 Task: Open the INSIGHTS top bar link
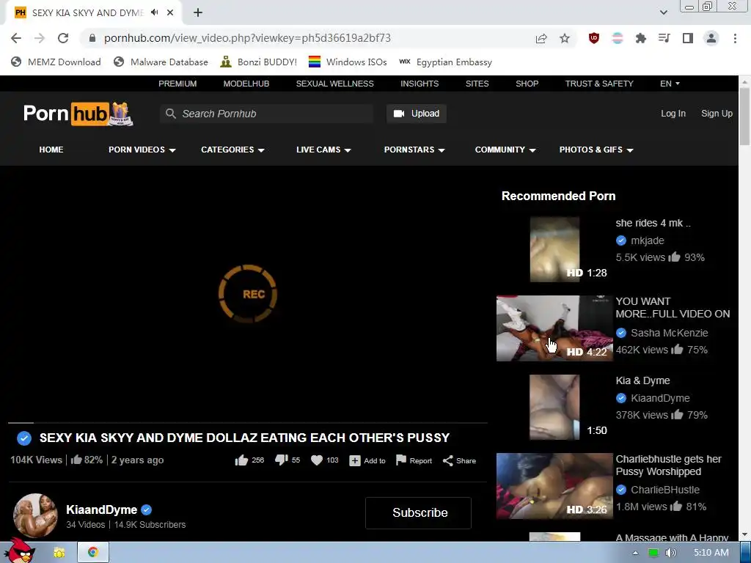[x=420, y=84]
